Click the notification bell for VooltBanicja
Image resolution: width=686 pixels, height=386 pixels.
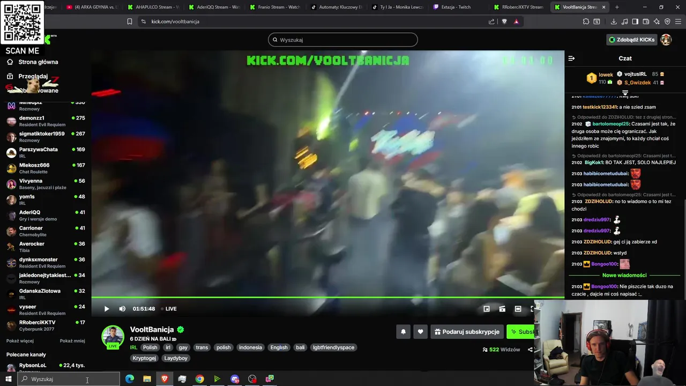[x=403, y=332]
